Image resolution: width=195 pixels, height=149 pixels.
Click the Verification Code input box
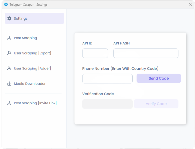pos(107,104)
